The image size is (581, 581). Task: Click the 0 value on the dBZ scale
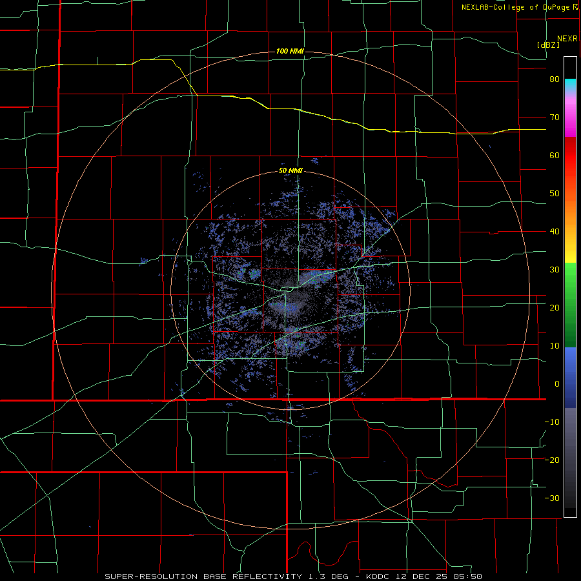point(557,384)
